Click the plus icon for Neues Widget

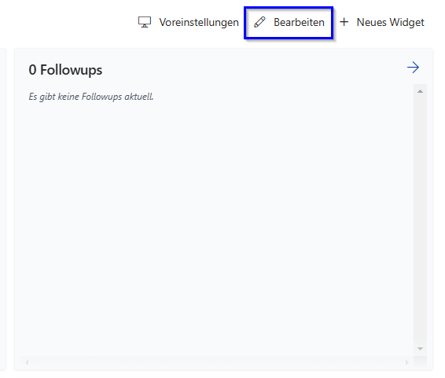(x=344, y=22)
